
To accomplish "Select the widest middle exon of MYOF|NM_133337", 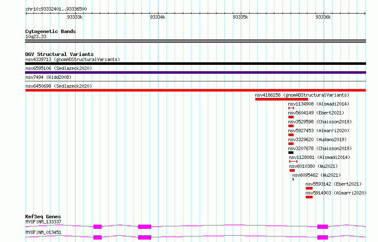I will click(x=145, y=227).
